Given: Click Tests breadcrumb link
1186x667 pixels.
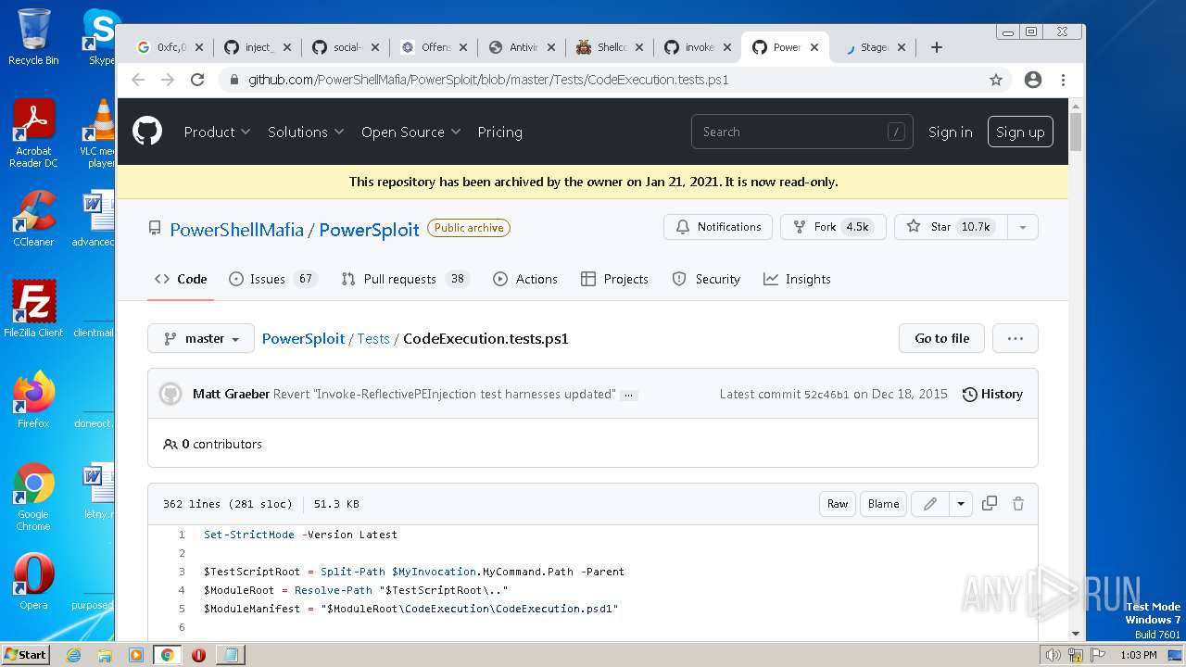Looking at the screenshot, I should click(x=373, y=338).
